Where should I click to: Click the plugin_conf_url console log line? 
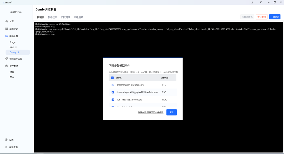(x=44, y=32)
